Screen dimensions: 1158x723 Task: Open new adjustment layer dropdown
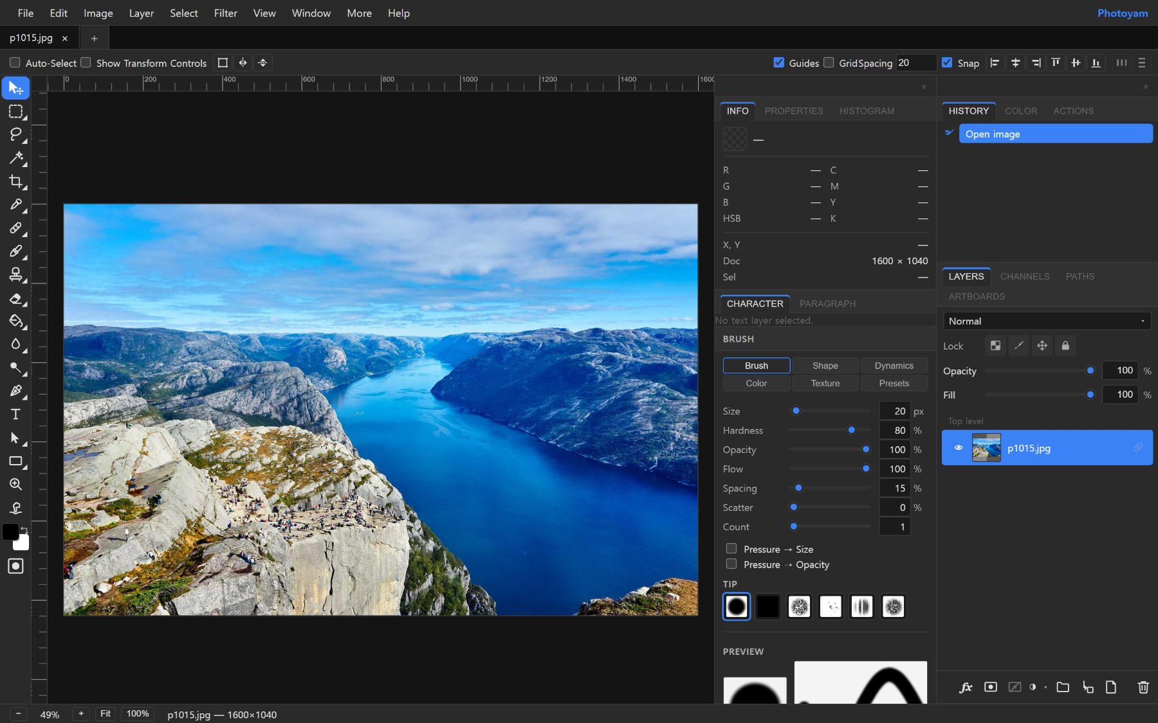[1036, 687]
